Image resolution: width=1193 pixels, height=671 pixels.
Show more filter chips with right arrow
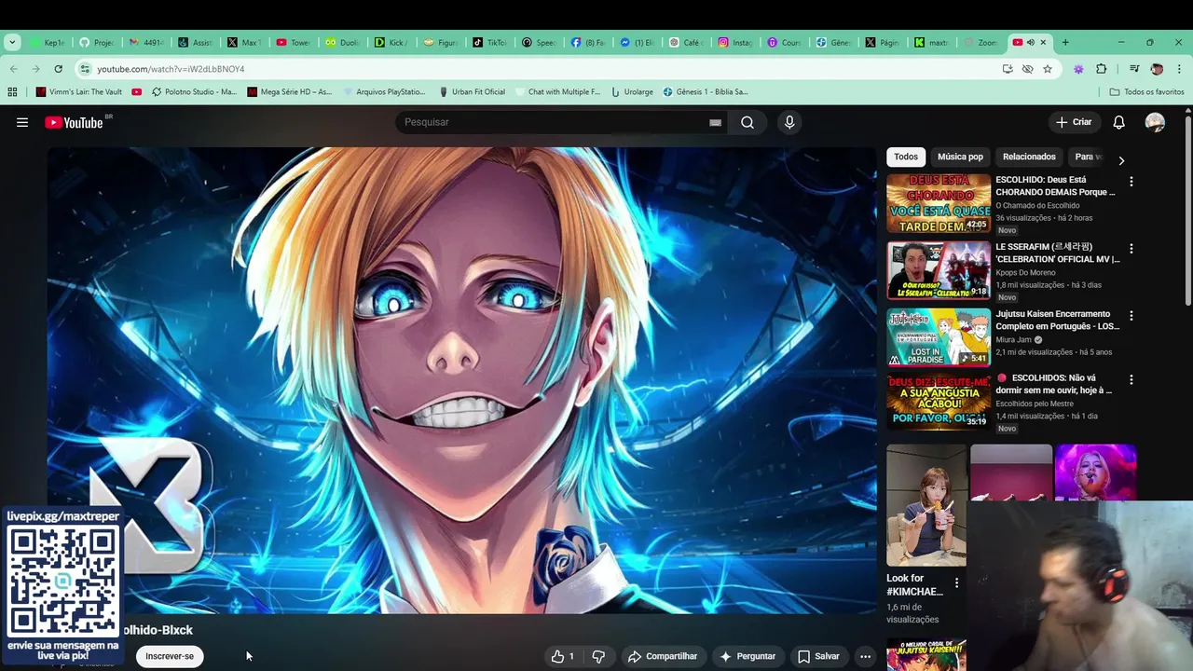click(1121, 160)
